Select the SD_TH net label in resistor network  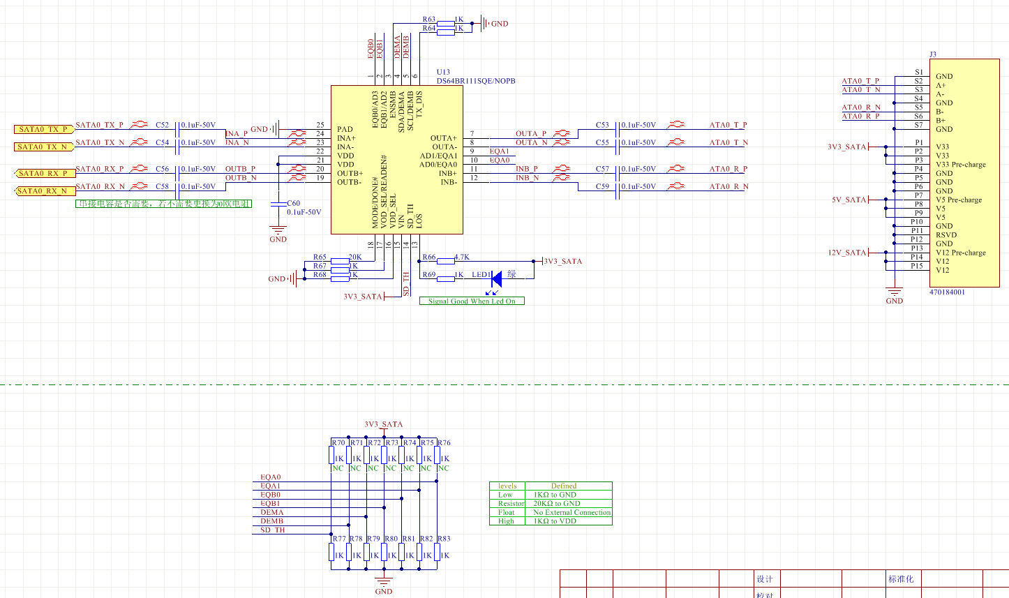click(x=273, y=530)
